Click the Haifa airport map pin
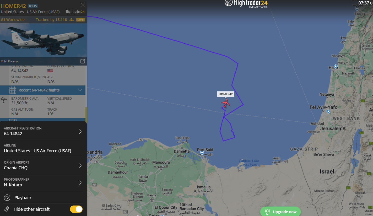The width and height of the screenshot is (373, 216). pos(336,67)
